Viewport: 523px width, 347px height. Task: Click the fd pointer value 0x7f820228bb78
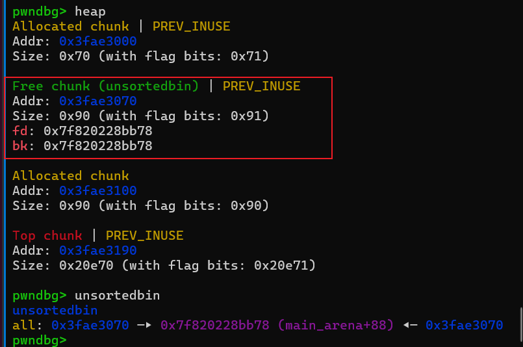(97, 131)
